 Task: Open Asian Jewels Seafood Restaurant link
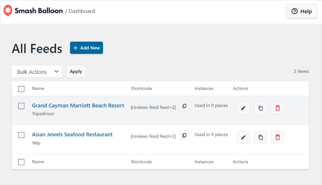pos(72,135)
